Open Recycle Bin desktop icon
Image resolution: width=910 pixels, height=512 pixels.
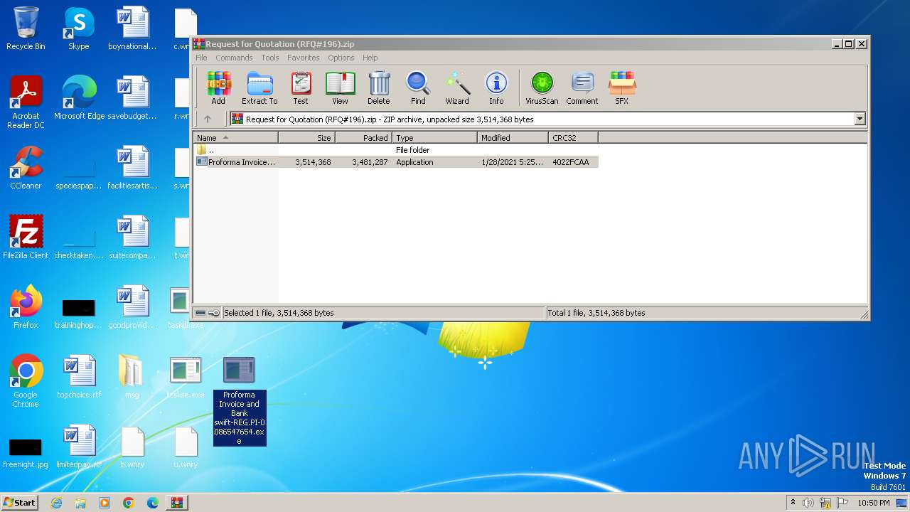(26, 28)
